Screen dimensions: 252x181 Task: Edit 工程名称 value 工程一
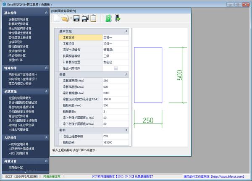pyautogui.click(x=115, y=37)
